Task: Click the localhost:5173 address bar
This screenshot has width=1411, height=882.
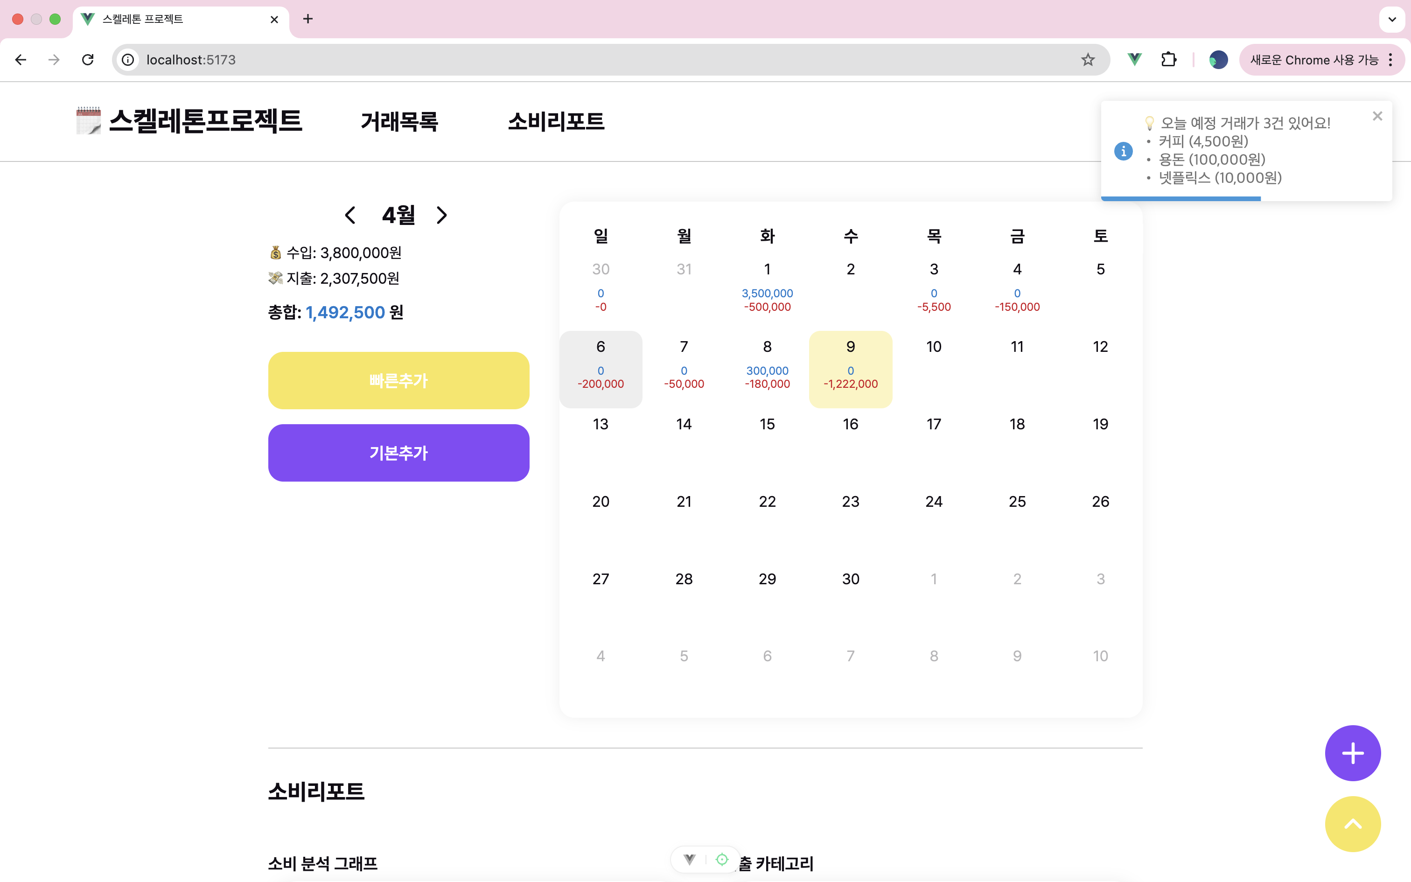Action: [583, 60]
